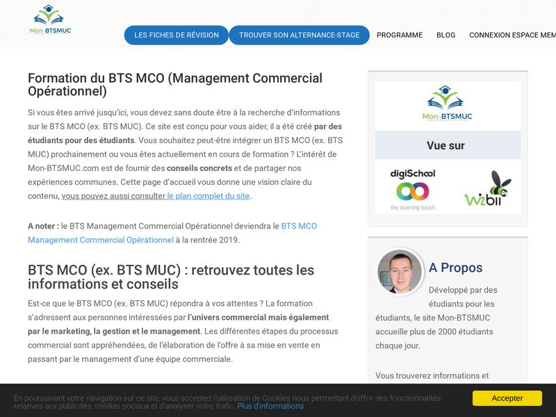Open the digiSchool logo in the sidebar
Viewport: 556px width, 417px height.
pos(412,190)
